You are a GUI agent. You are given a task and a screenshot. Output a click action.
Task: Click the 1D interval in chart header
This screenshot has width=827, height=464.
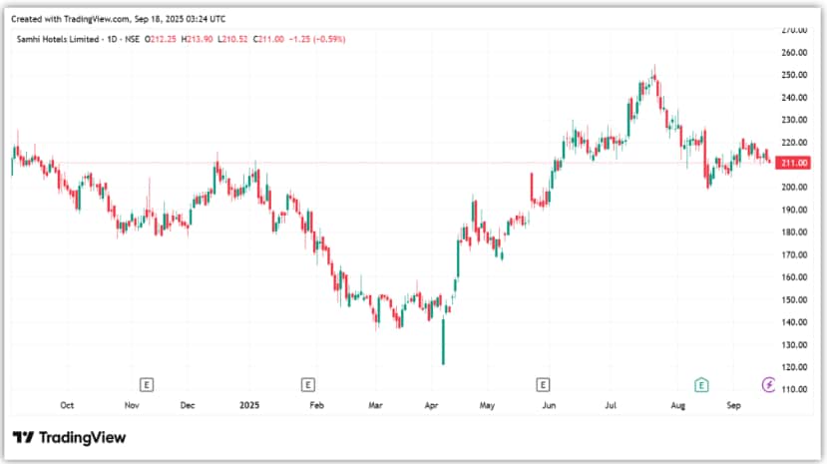click(113, 39)
